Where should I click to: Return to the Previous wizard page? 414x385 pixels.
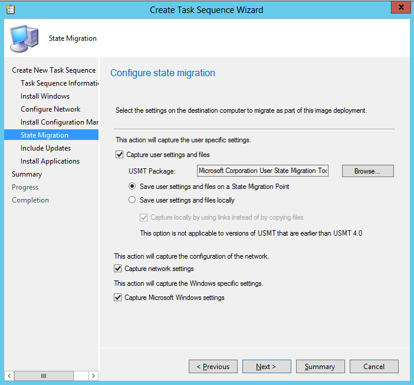click(213, 367)
